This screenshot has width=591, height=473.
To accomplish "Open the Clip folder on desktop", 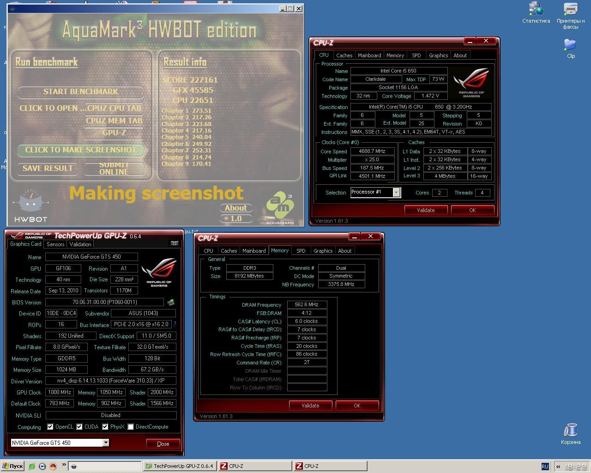I will 571,48.
